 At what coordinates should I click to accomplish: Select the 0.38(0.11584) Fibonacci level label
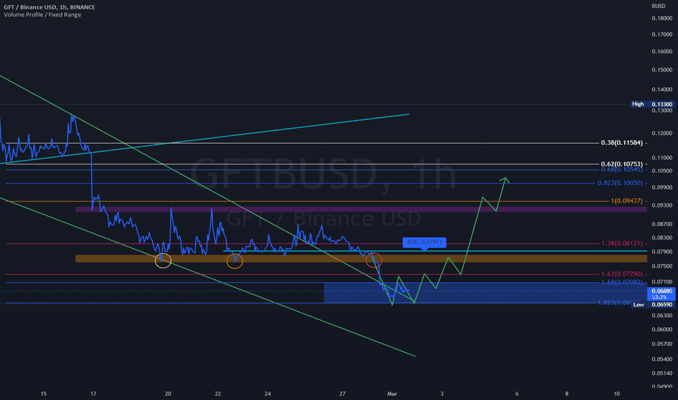pos(621,143)
